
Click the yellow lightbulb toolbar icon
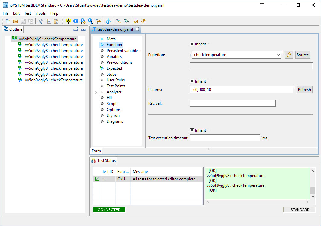coord(68,21)
